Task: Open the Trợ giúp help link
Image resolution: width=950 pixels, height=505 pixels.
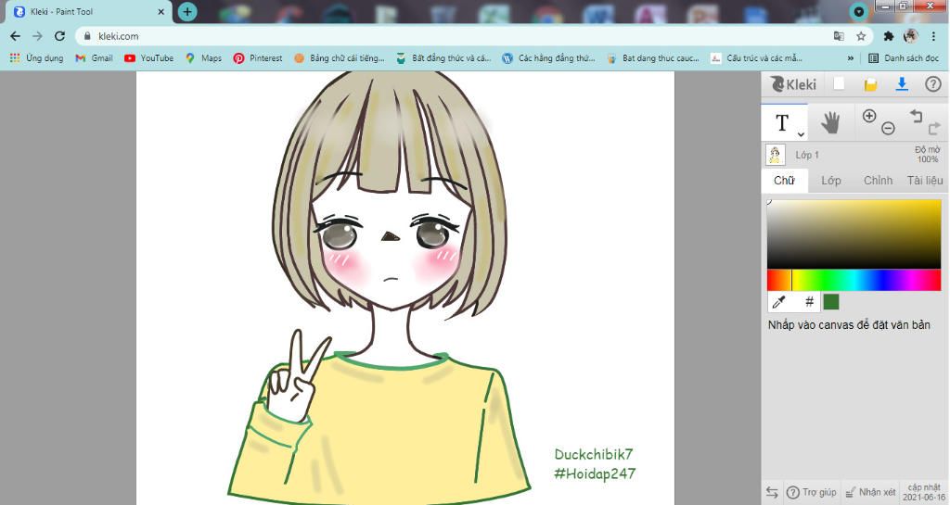Action: (x=811, y=492)
